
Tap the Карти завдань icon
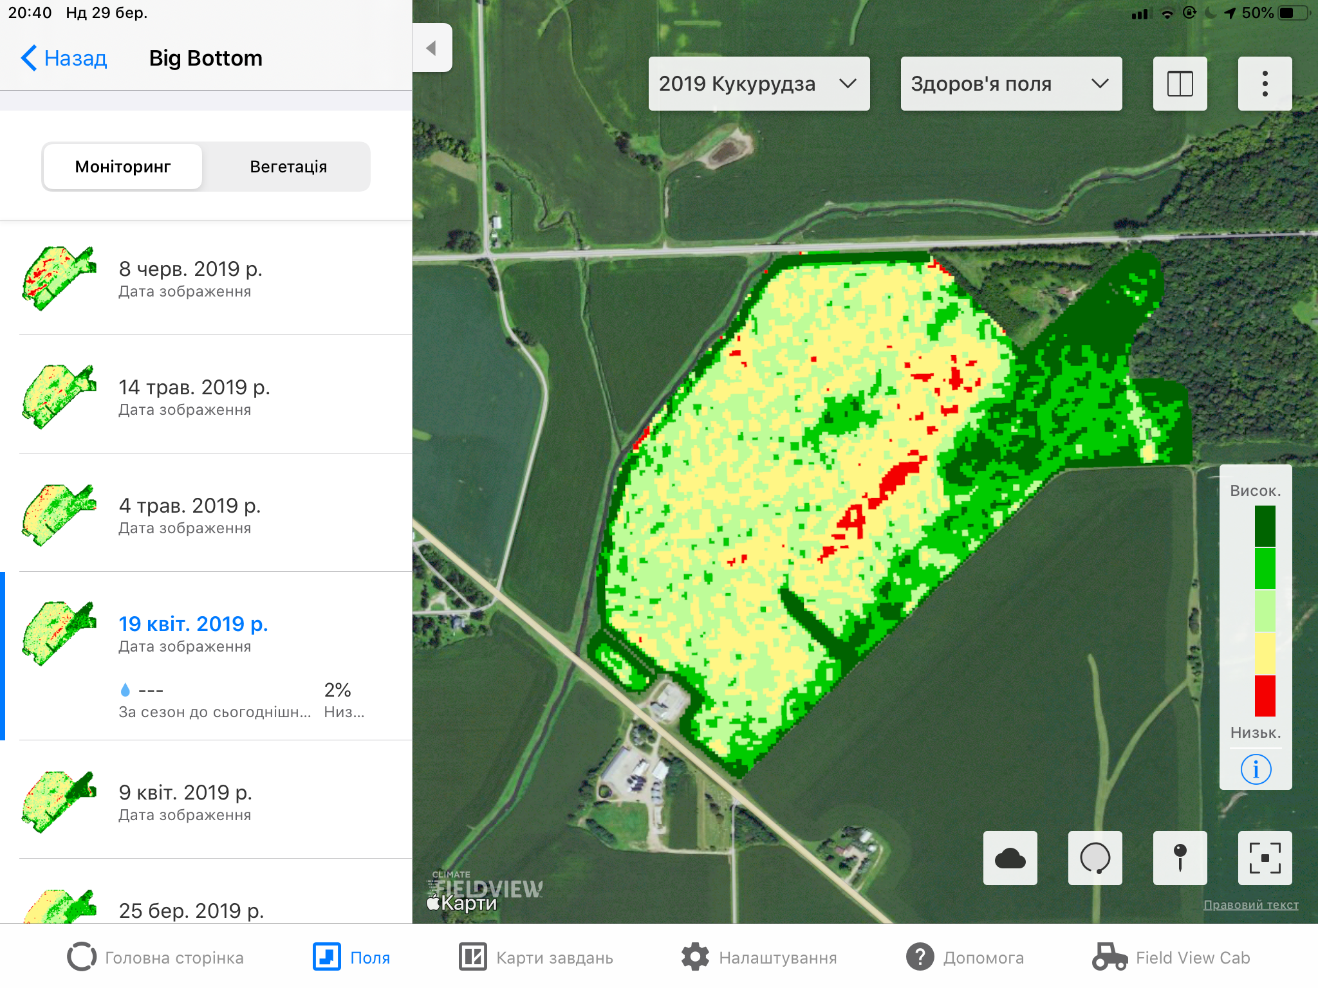[x=472, y=957]
